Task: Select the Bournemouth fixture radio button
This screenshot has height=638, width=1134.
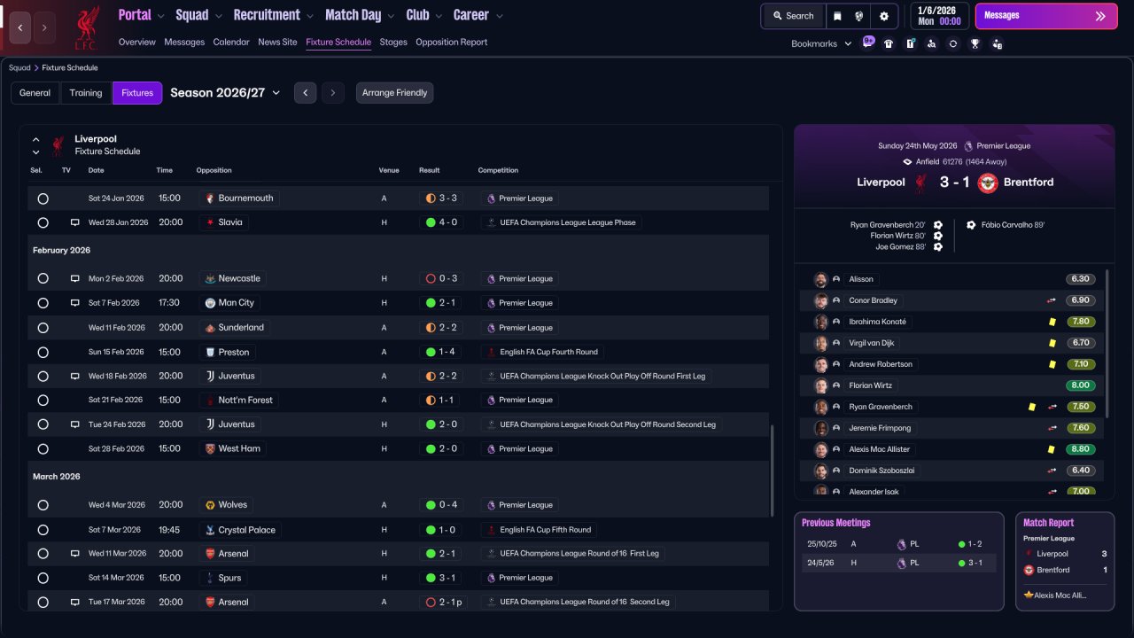Action: pos(43,198)
